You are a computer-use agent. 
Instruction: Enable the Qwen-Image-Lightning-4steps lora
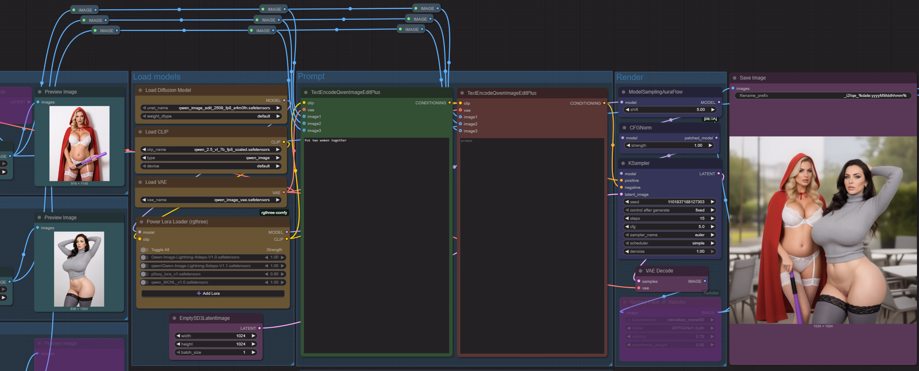144,257
